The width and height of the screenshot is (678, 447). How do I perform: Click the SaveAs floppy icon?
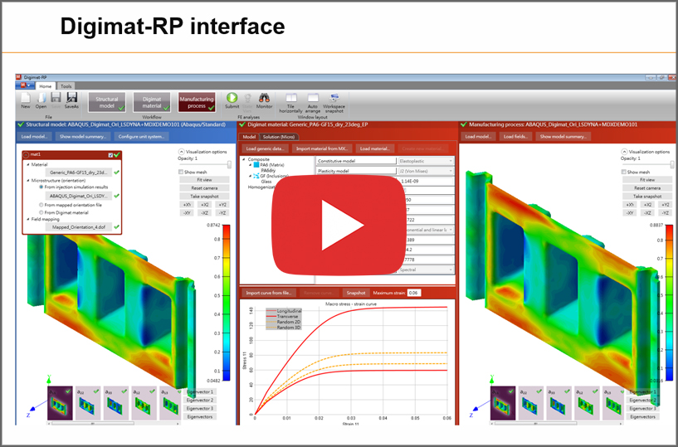click(71, 98)
